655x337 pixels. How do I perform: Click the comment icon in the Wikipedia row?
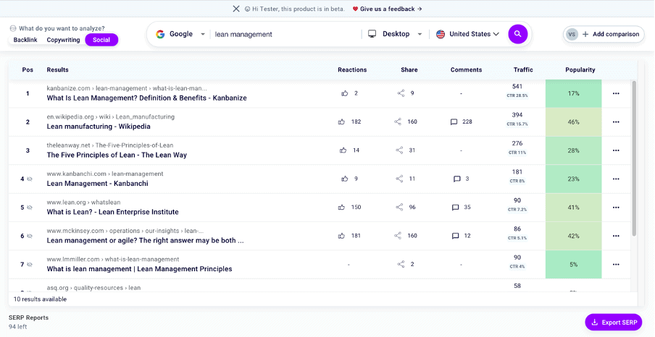click(454, 122)
